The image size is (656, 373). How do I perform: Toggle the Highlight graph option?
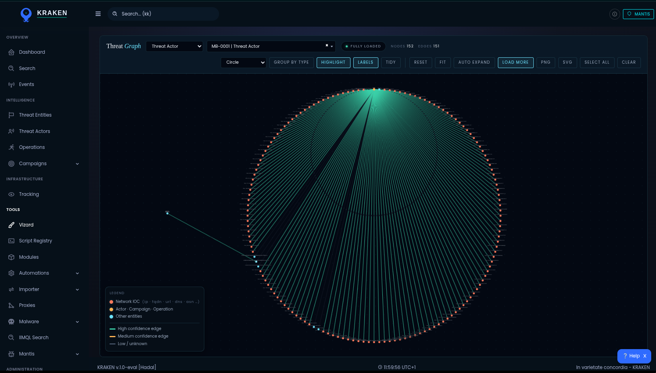point(333,62)
